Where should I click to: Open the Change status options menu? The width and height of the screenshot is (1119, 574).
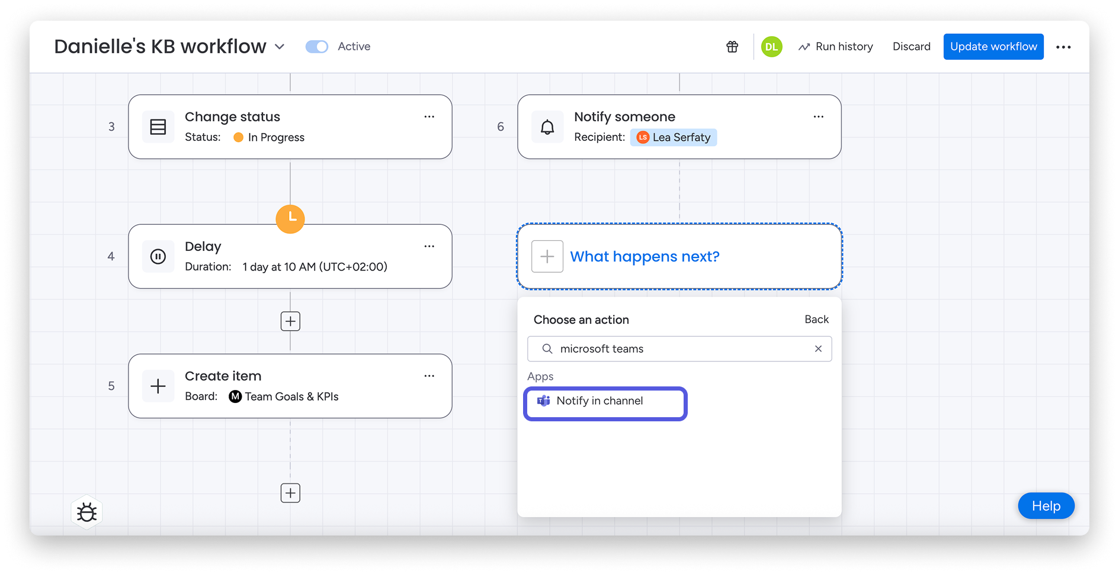pyautogui.click(x=429, y=117)
